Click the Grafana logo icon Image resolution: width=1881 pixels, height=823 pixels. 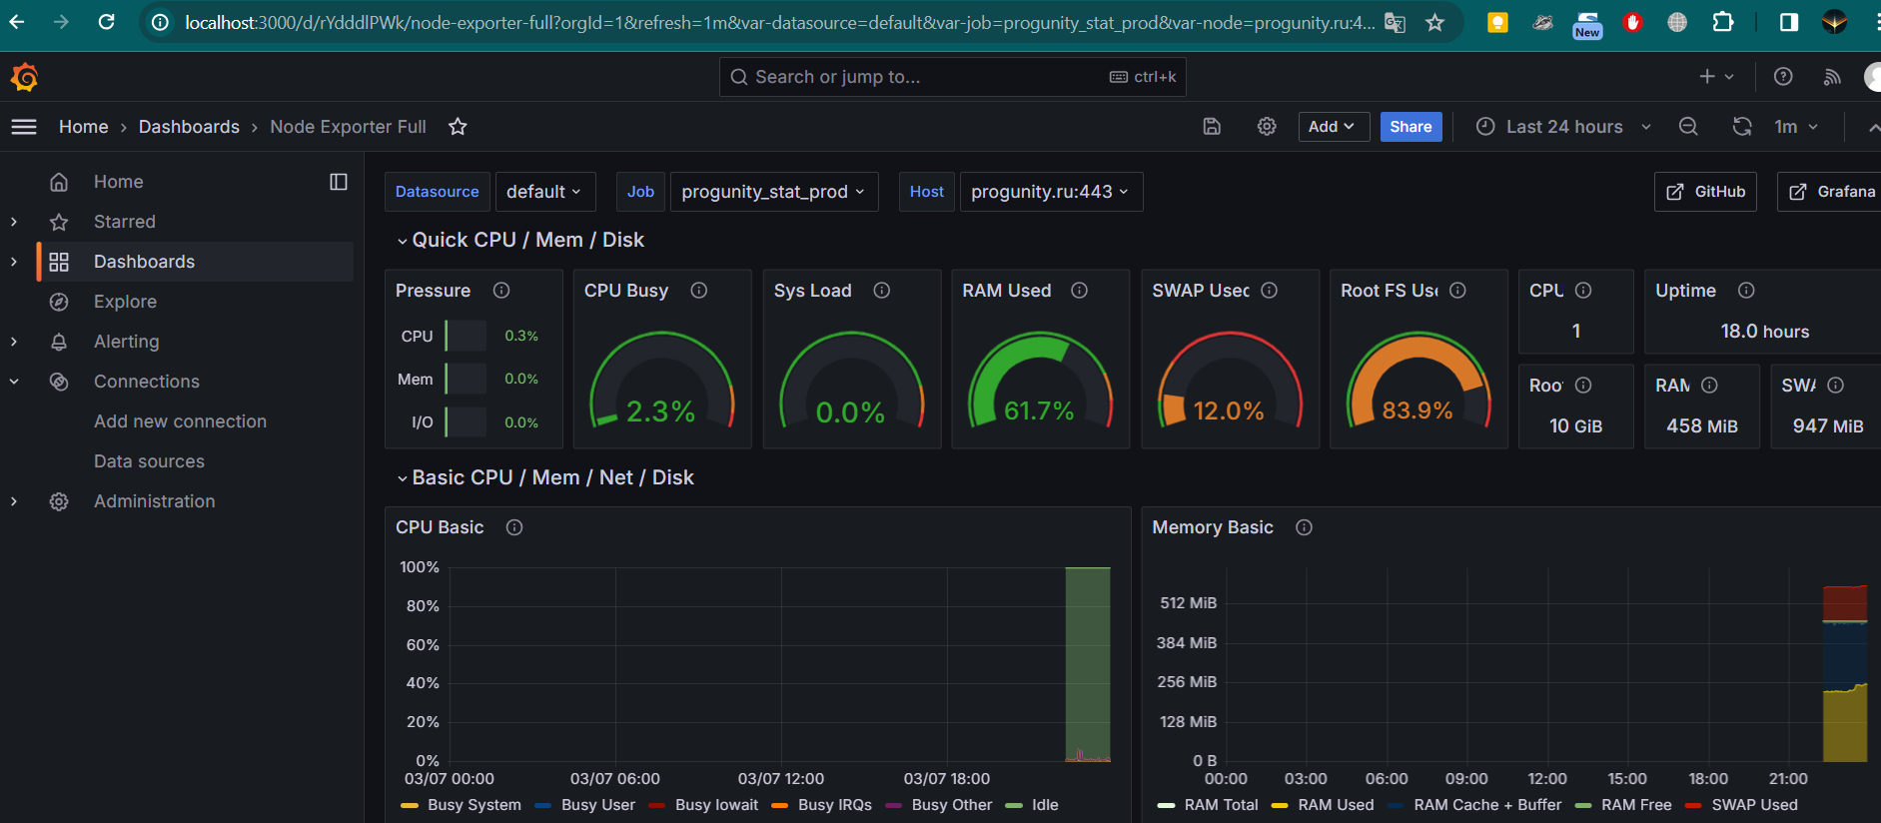24,77
